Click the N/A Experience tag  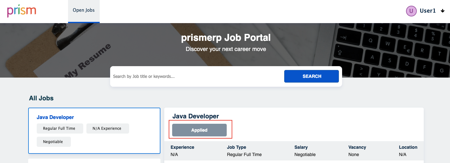pyautogui.click(x=107, y=129)
